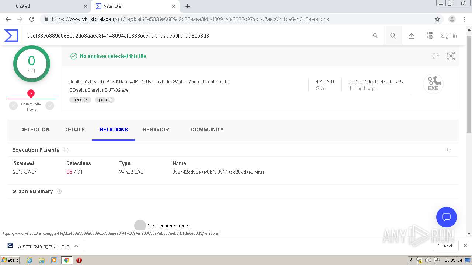The width and height of the screenshot is (472, 265).
Task: Click the 65 / 71 detections value
Action: (74, 172)
